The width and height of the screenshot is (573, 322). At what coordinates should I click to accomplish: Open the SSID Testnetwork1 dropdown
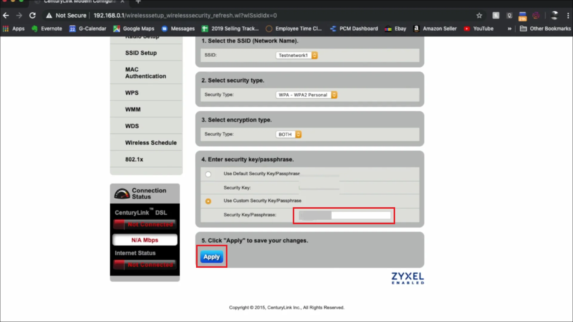tap(297, 55)
